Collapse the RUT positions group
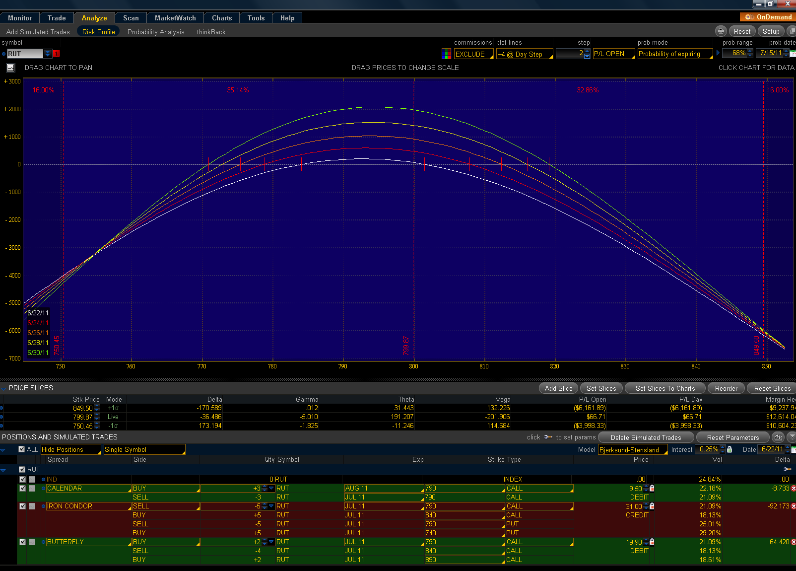The image size is (796, 571). click(x=3, y=470)
